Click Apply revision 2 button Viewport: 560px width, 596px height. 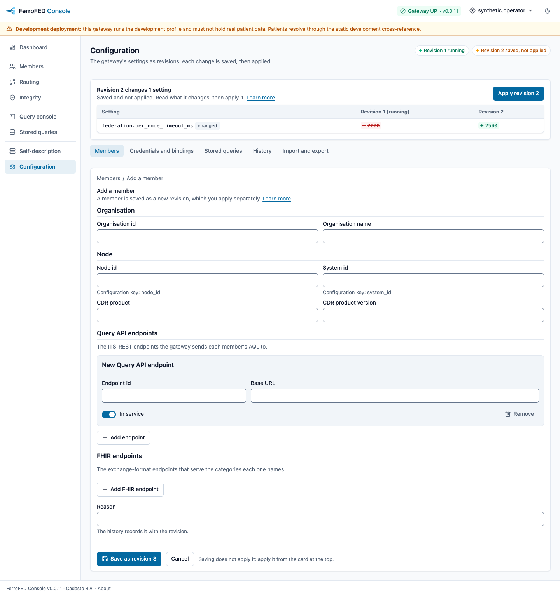pyautogui.click(x=518, y=93)
